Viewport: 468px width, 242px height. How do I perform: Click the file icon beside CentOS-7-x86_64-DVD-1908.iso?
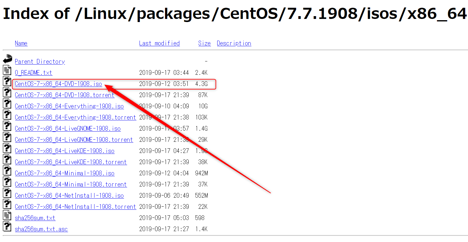(x=7, y=81)
